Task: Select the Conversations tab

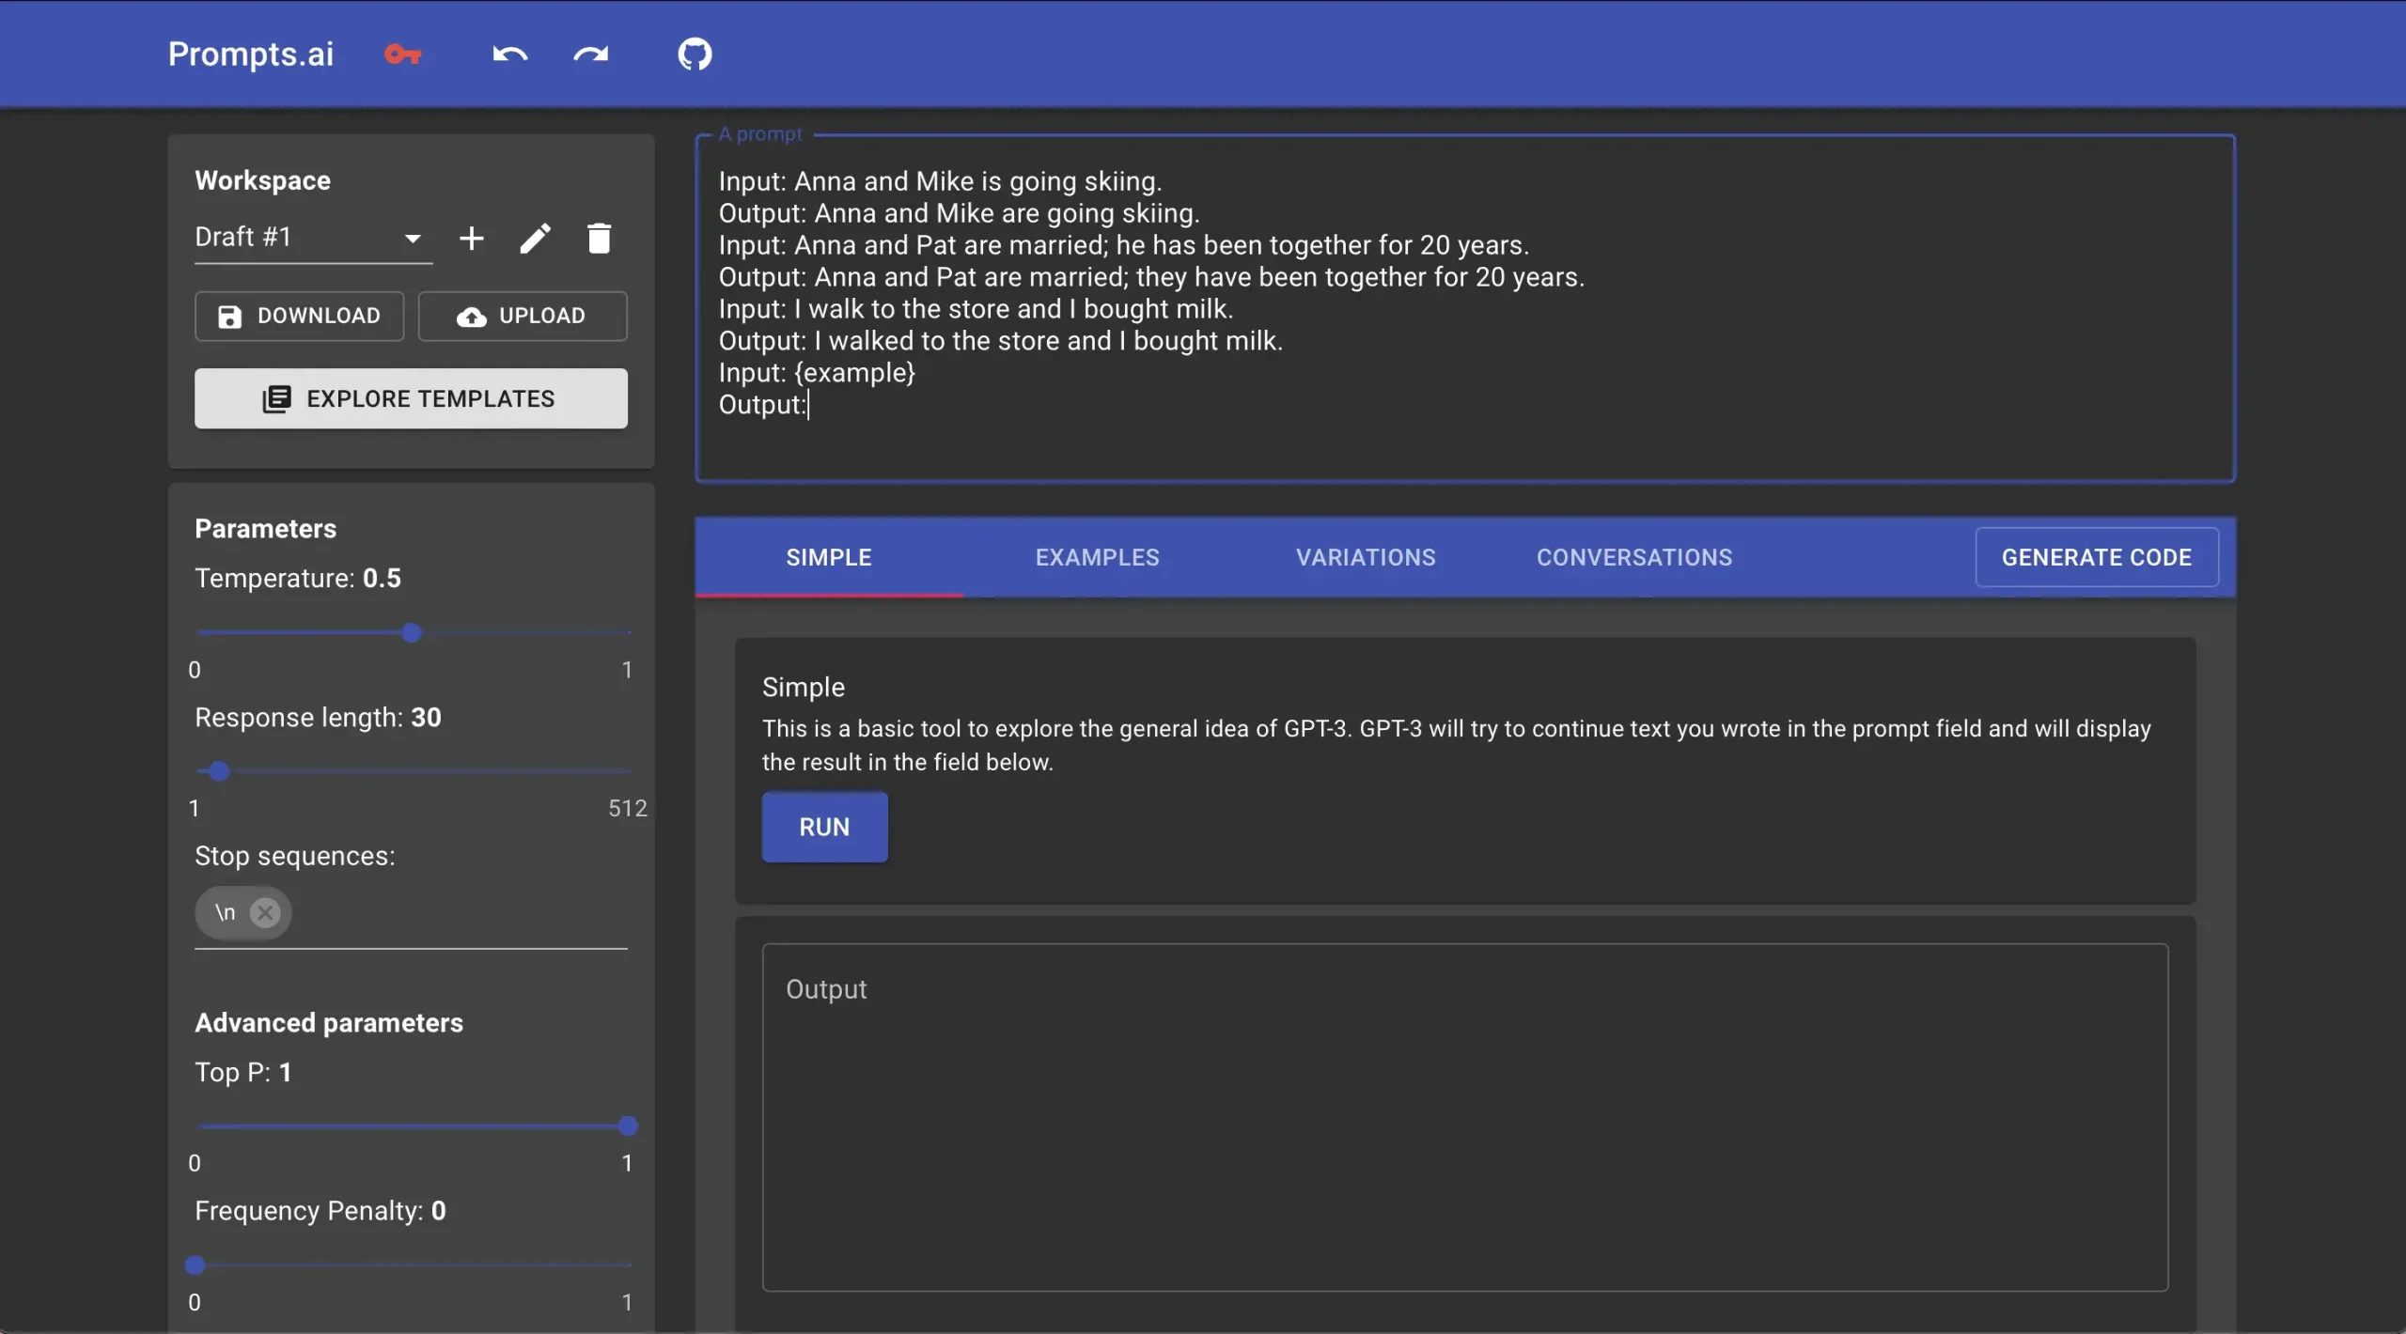Action: [1633, 556]
